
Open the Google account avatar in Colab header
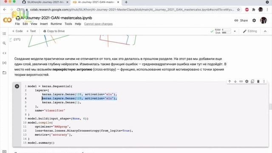click(263, 20)
